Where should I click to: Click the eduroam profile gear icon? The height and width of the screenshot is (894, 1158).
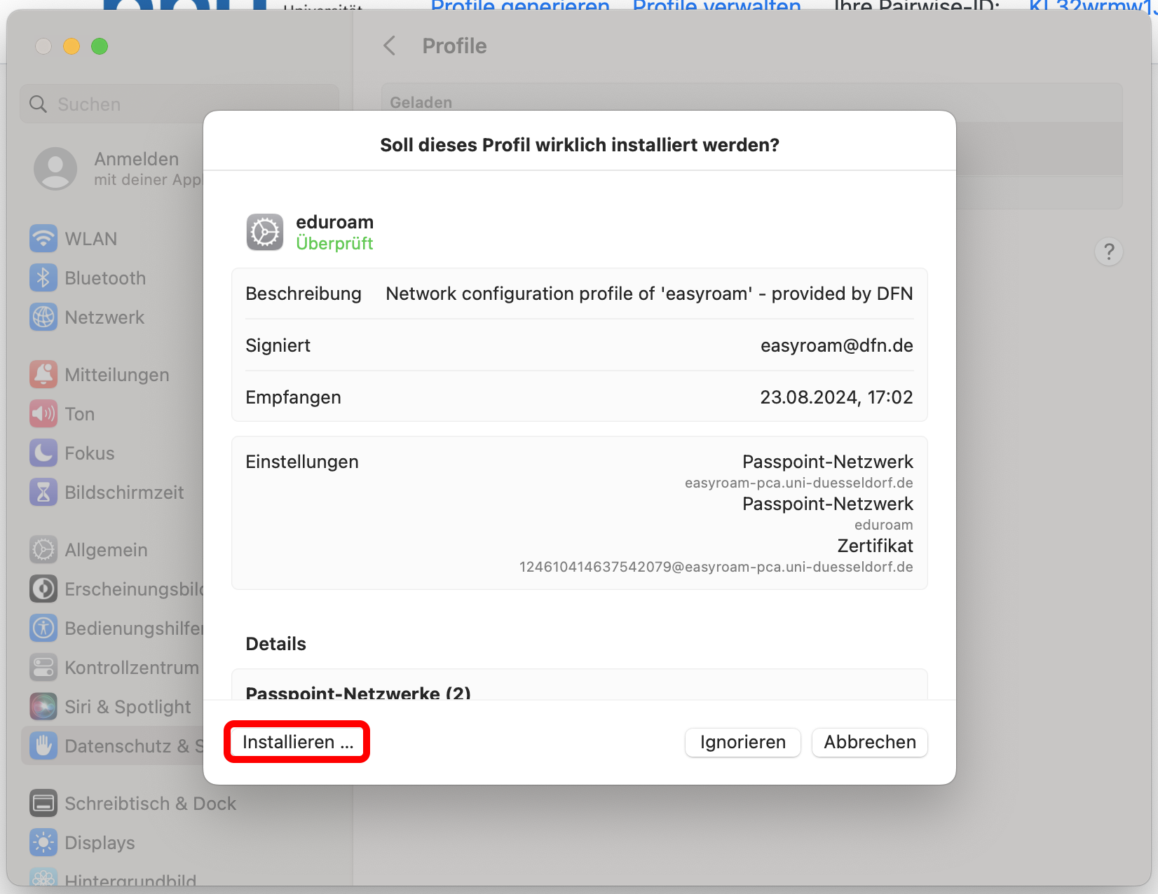tap(265, 233)
